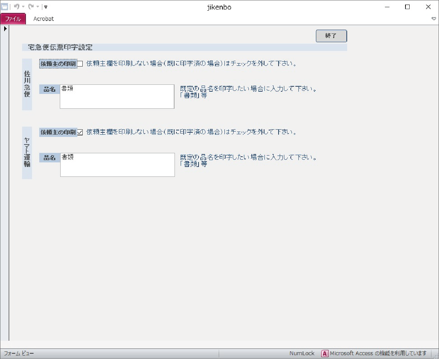This screenshot has height=359, width=439.
Task: Close the jikenbo window
Action: tap(428, 7)
